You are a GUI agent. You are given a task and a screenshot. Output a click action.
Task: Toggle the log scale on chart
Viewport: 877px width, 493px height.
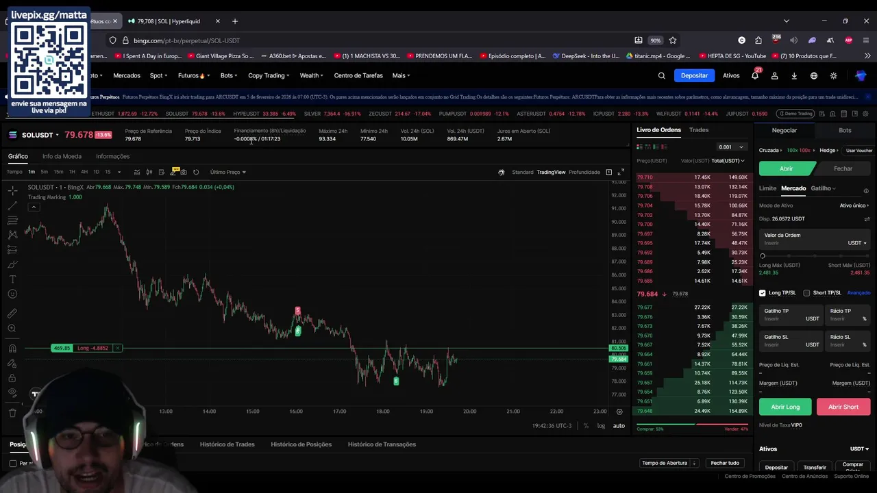pyautogui.click(x=601, y=426)
